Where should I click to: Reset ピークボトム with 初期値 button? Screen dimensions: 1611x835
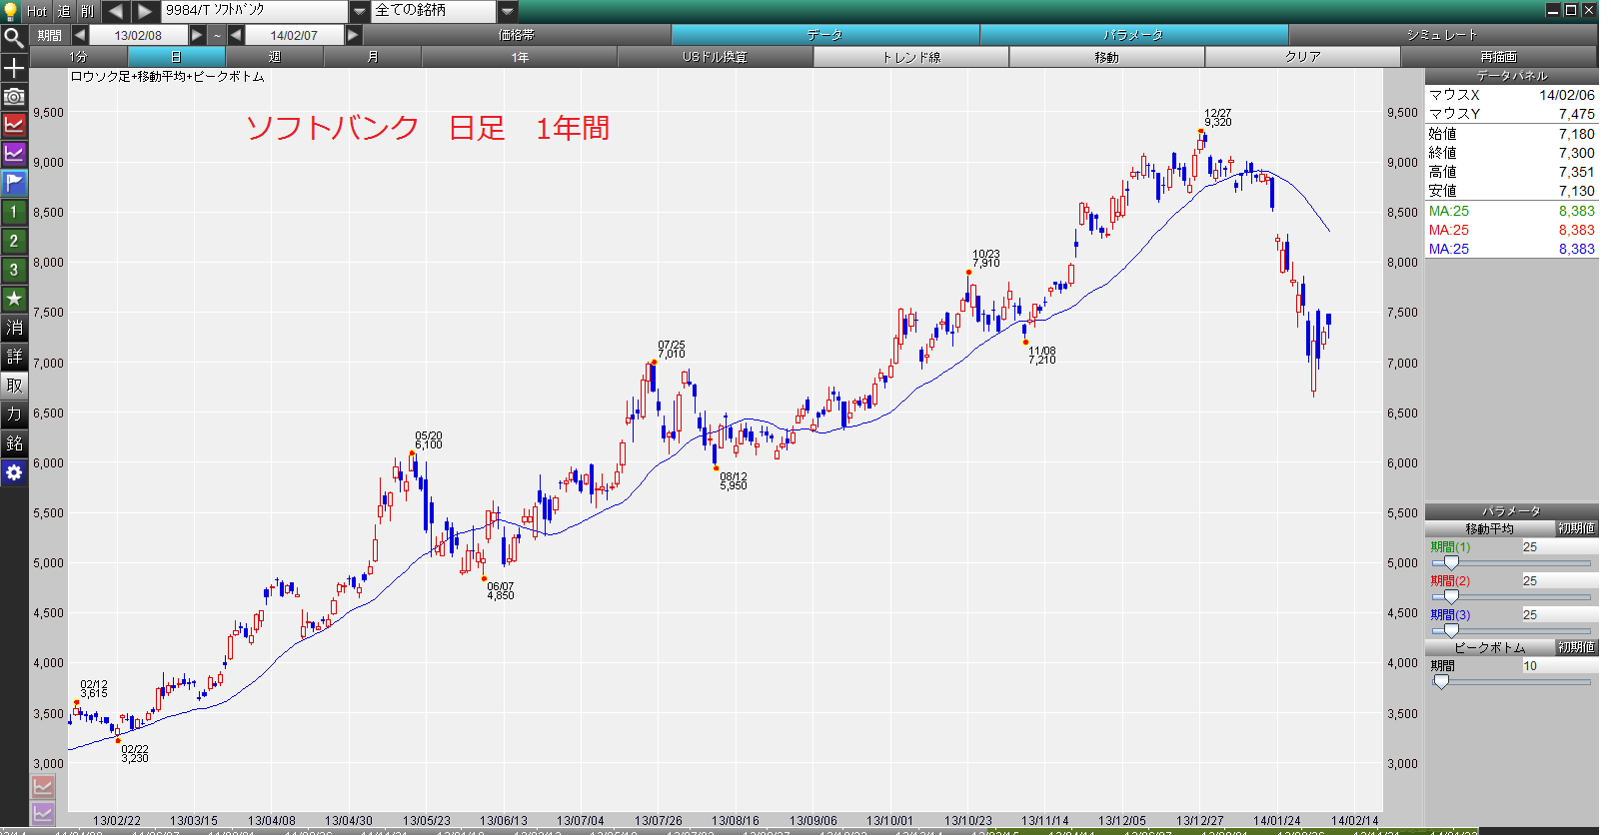pyautogui.click(x=1576, y=647)
